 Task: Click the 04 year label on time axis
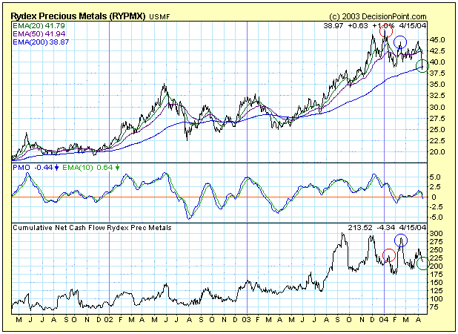coord(384,320)
